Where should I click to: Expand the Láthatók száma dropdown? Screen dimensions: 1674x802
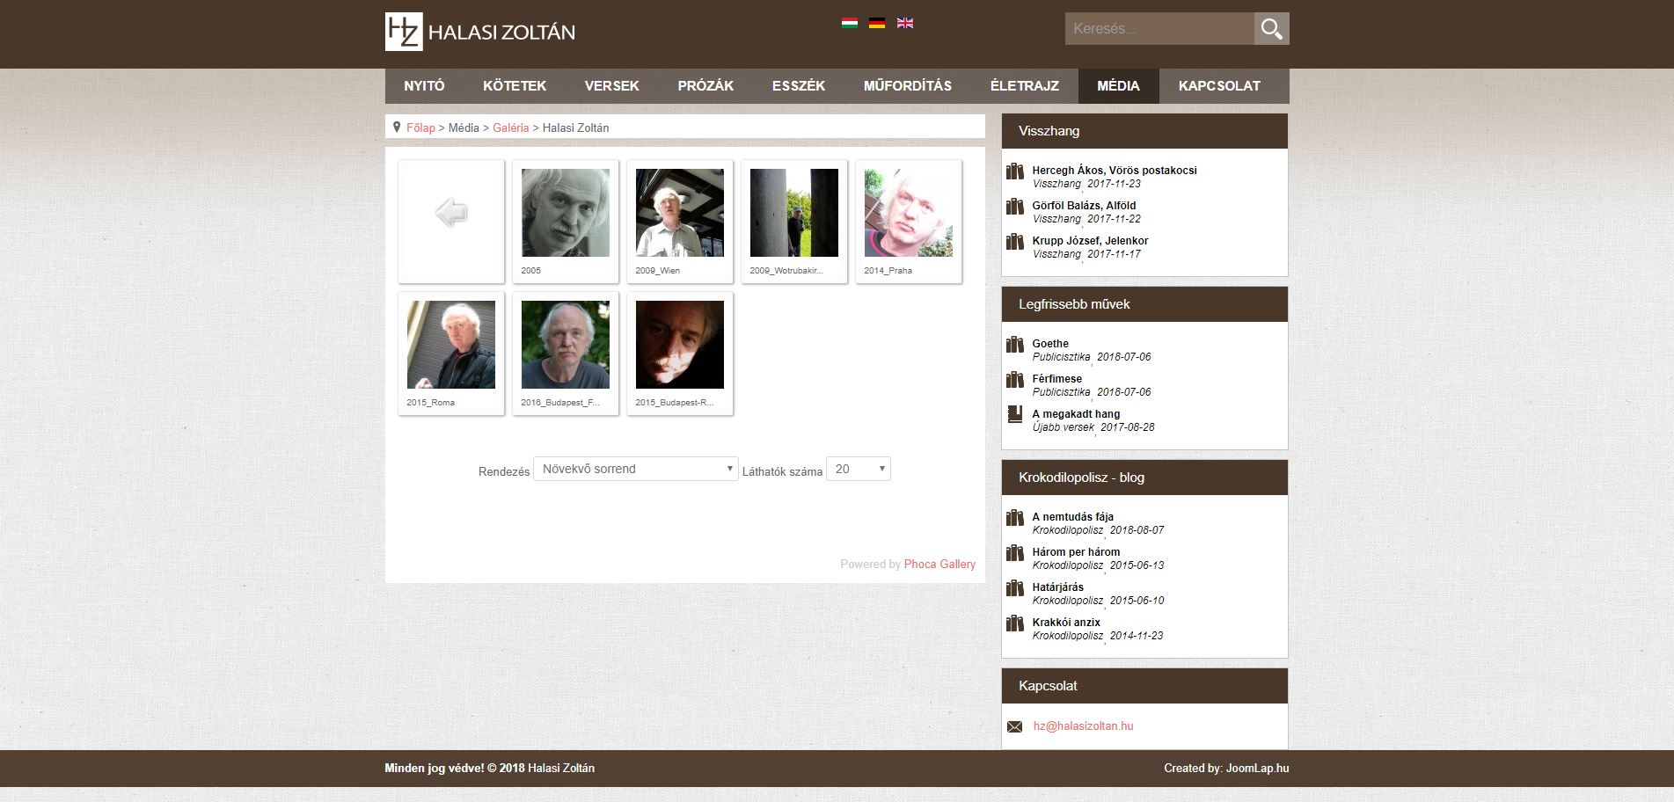pyautogui.click(x=858, y=469)
